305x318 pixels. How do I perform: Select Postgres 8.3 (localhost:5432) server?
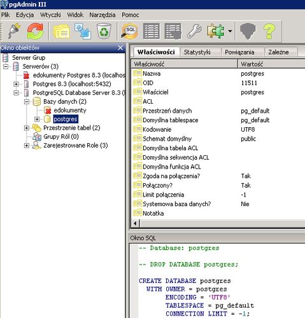[x=72, y=84]
